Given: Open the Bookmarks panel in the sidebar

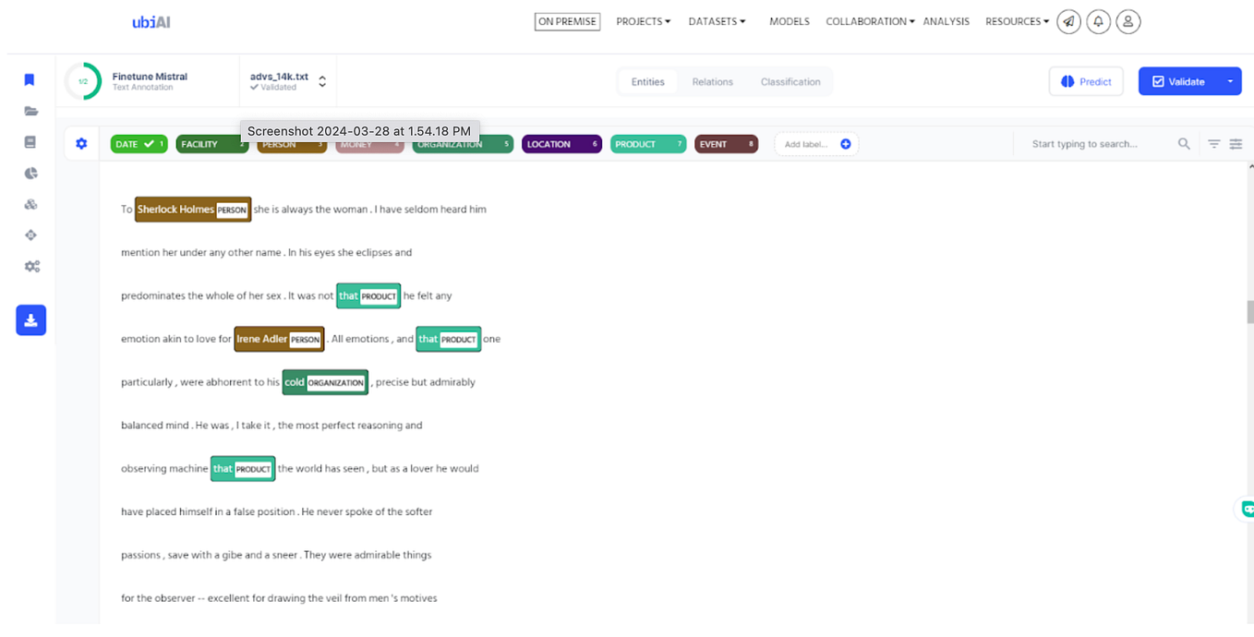Looking at the screenshot, I should [29, 79].
